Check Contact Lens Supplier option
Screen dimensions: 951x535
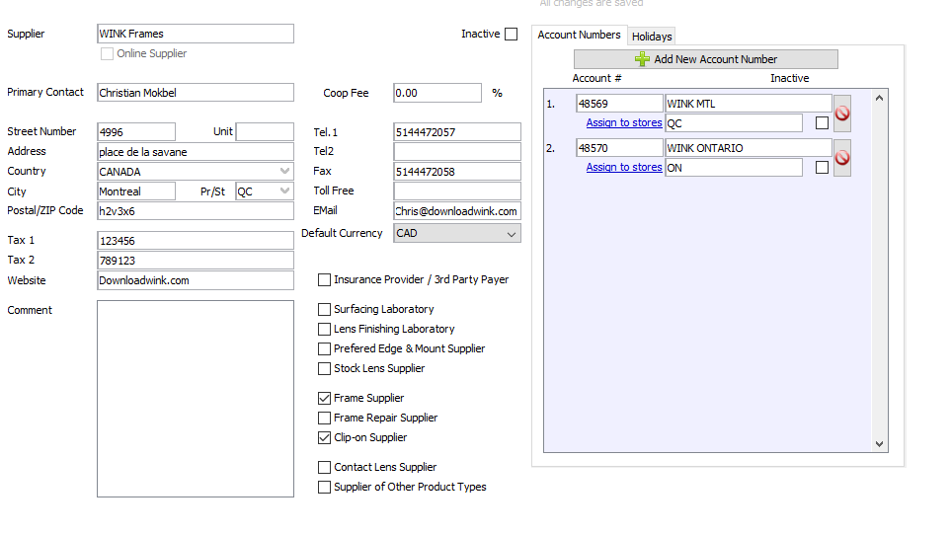pos(325,467)
